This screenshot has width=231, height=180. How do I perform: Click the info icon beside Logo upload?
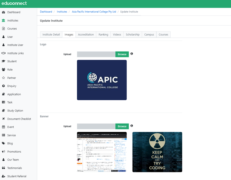pyautogui.click(x=132, y=54)
